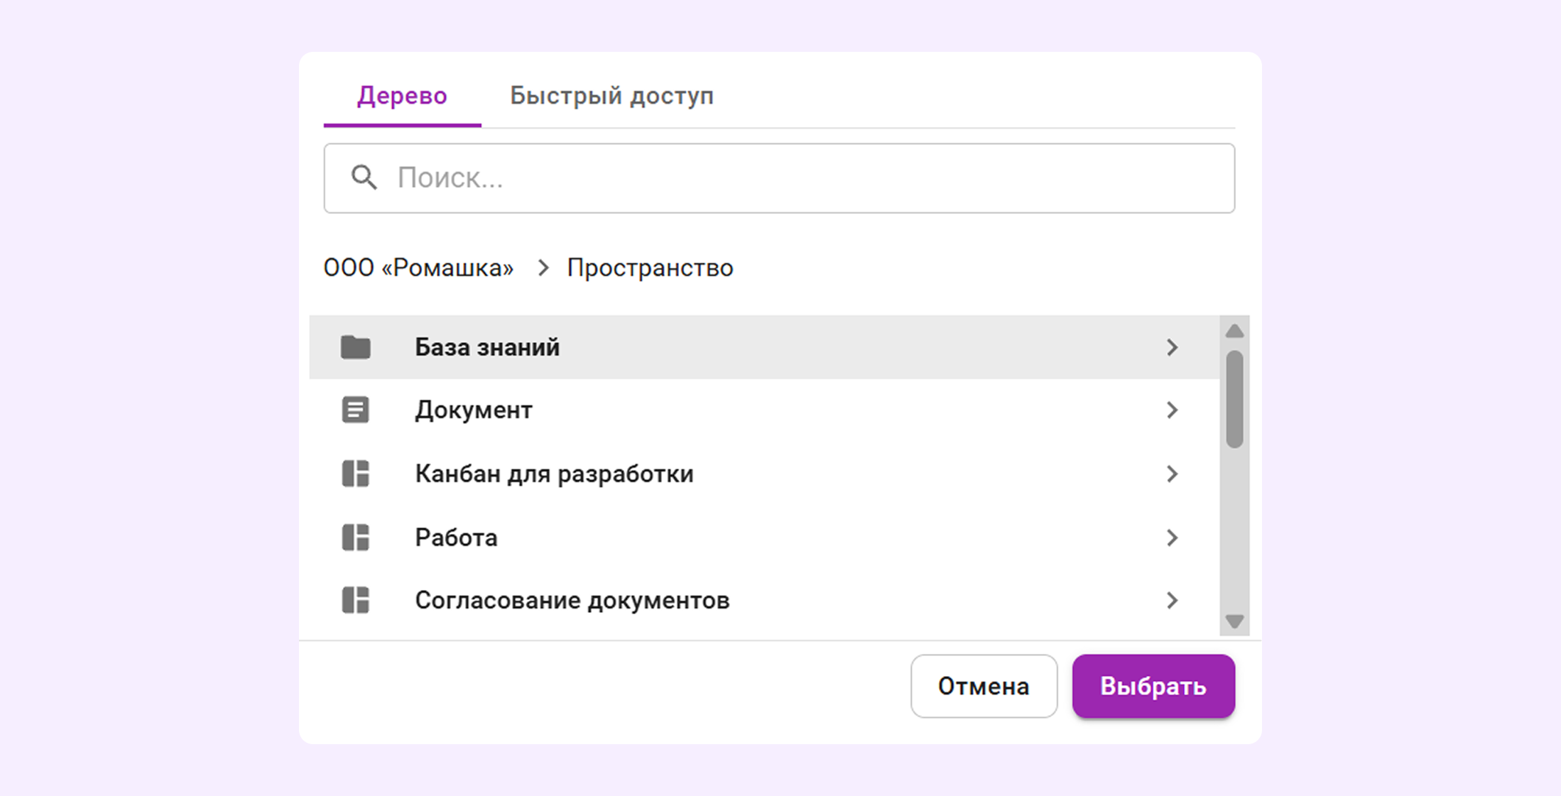Cancel using the Отмена button
Screen dimensions: 1561x796
point(984,686)
